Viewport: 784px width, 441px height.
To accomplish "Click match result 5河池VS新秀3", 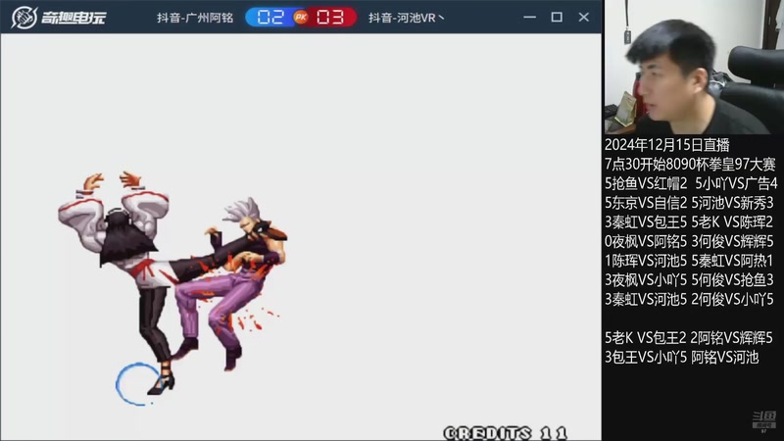I will click(732, 203).
